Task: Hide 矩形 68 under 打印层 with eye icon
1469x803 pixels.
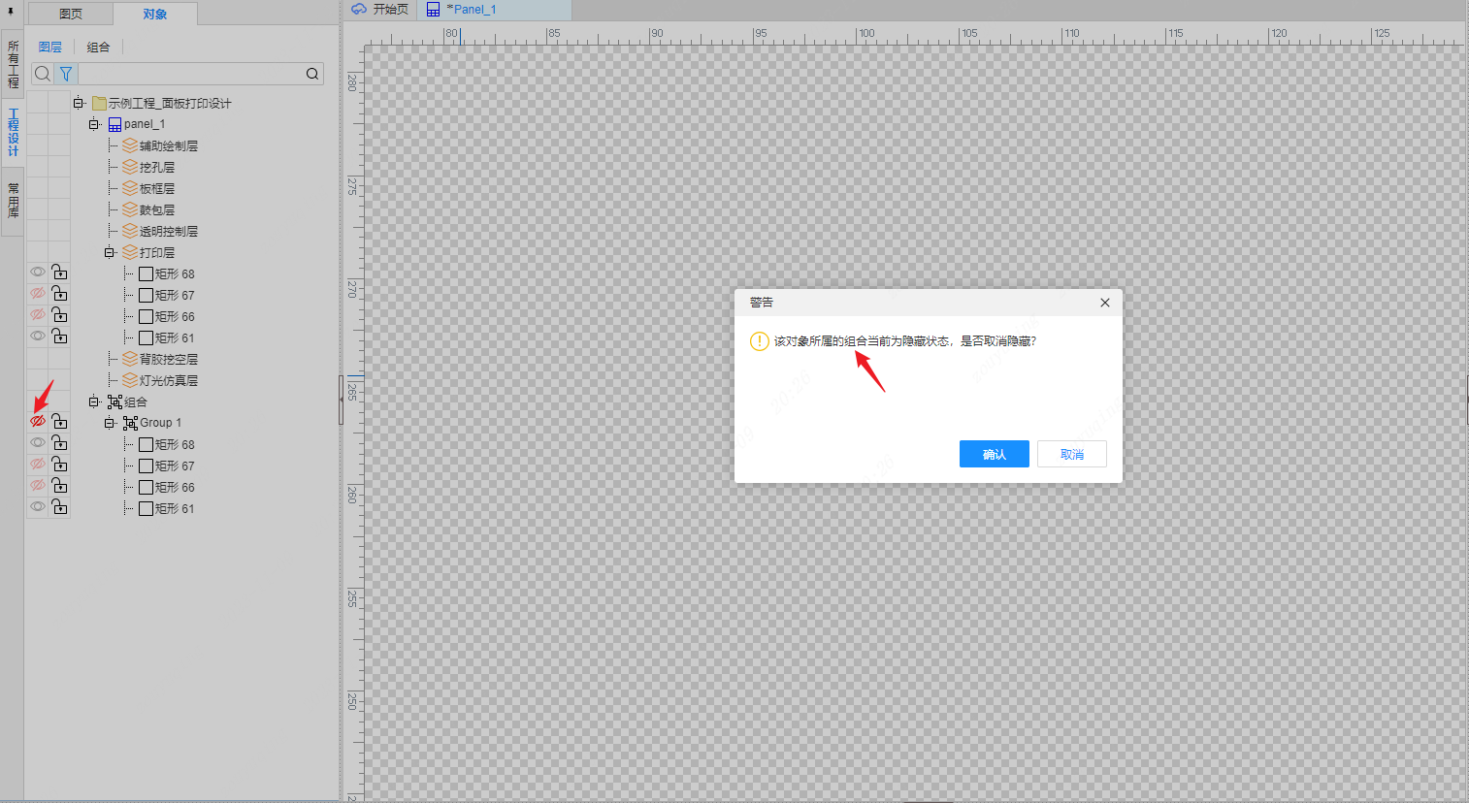Action: [x=38, y=273]
